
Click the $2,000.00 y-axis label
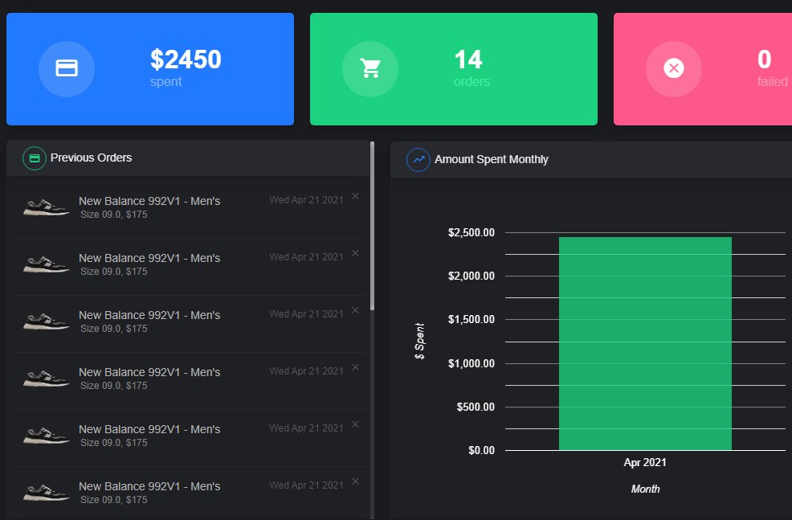coord(472,276)
